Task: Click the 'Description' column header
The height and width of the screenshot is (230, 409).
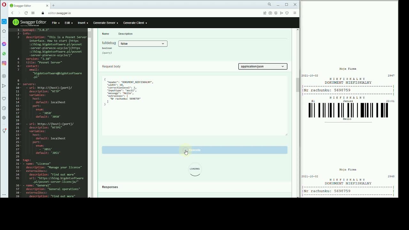Action: coord(125,34)
